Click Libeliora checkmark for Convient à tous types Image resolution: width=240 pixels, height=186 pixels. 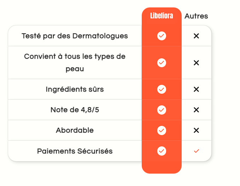(x=162, y=63)
